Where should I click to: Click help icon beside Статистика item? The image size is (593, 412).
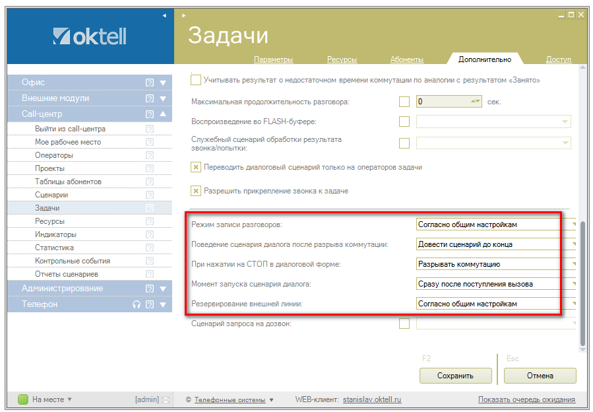point(150,248)
